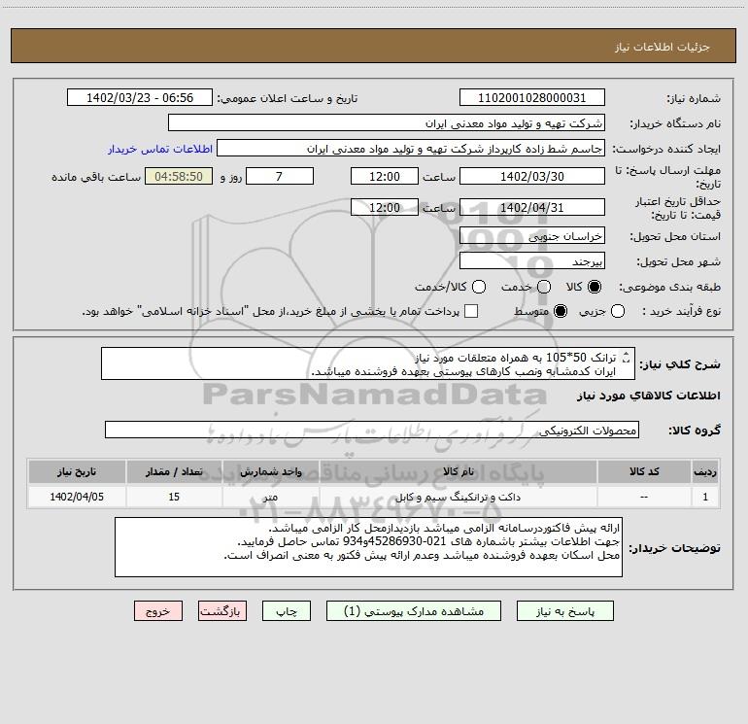Viewport: 748px width, 724px height.
Task: Click the نام کالا column header
Action: (x=458, y=471)
